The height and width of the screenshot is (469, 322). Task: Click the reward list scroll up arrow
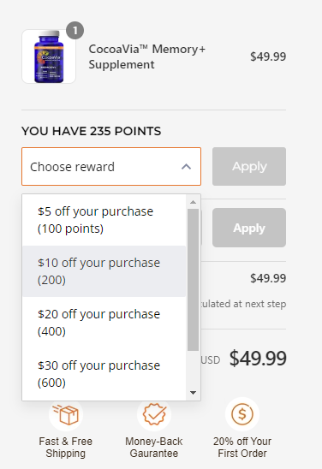[x=193, y=202]
